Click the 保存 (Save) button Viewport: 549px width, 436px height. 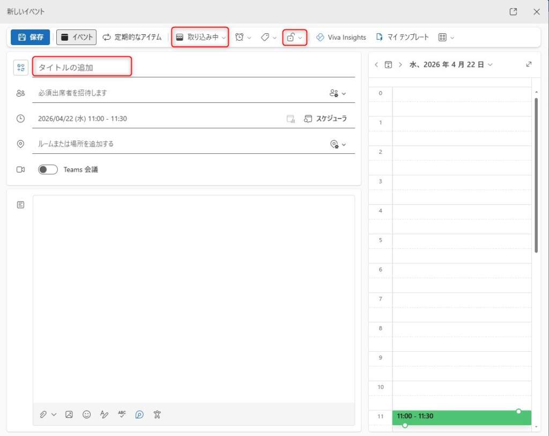click(x=31, y=37)
